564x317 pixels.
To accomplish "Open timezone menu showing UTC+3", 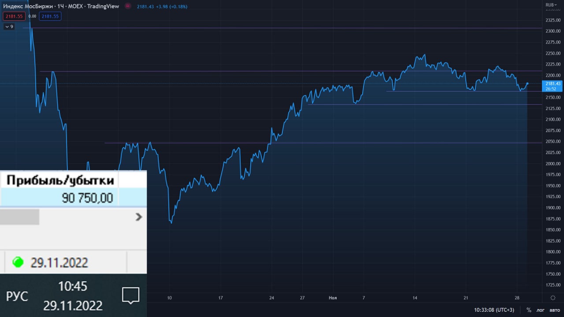I will [494, 310].
